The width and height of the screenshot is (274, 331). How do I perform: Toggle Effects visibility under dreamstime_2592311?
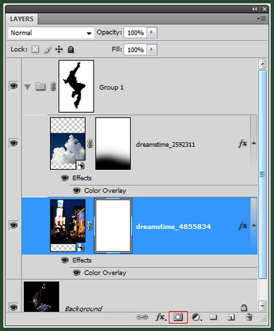(64, 178)
